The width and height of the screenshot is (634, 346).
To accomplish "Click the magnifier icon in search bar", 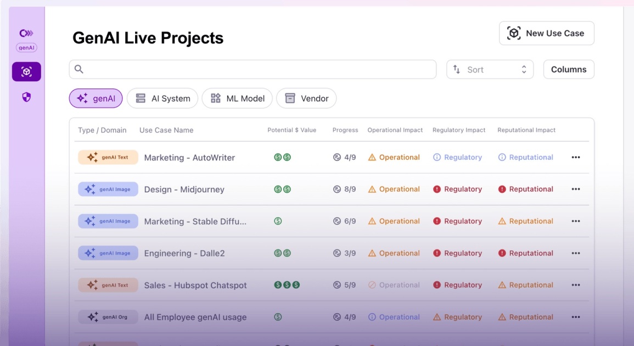I will coord(79,69).
